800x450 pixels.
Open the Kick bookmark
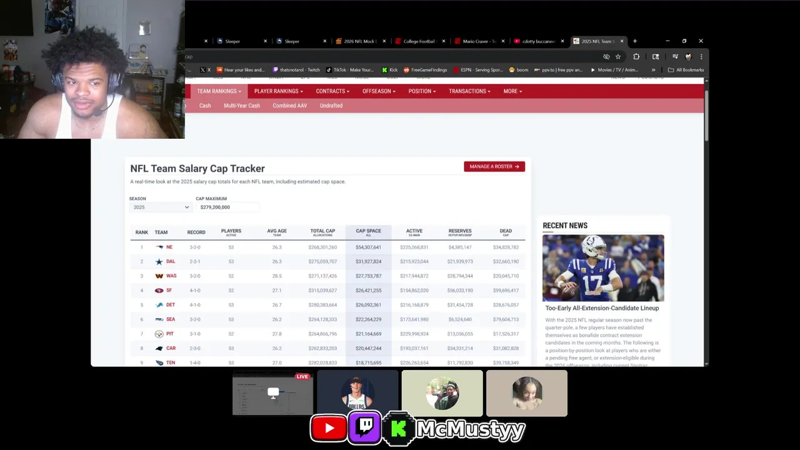point(389,70)
